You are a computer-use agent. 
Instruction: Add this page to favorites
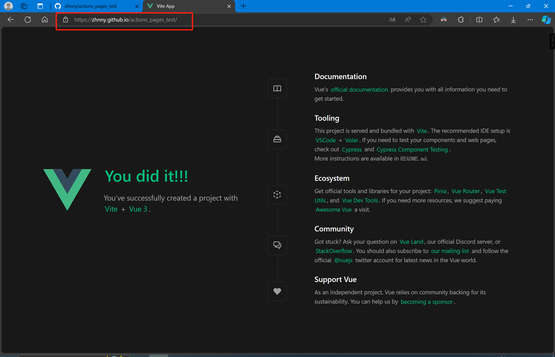coord(423,20)
